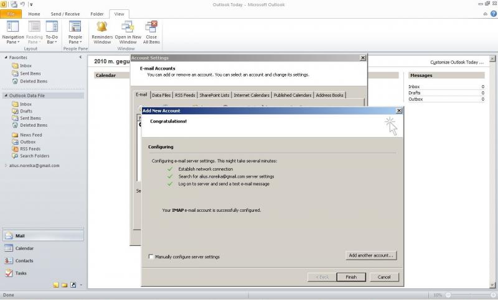Image resolution: width=498 pixels, height=300 pixels.
Task: Click Add another account button
Action: 371,255
